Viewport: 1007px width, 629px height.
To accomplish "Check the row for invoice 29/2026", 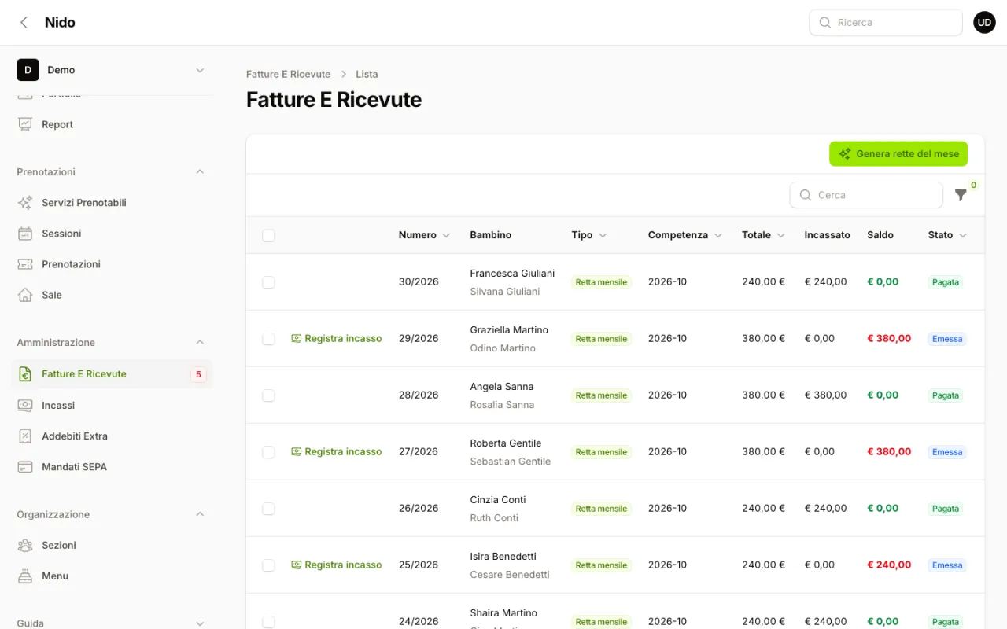I will (268, 339).
